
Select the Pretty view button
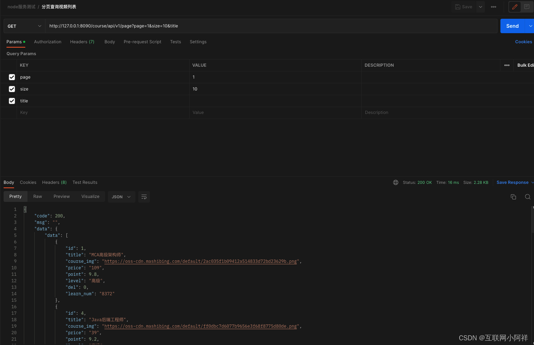pos(16,196)
